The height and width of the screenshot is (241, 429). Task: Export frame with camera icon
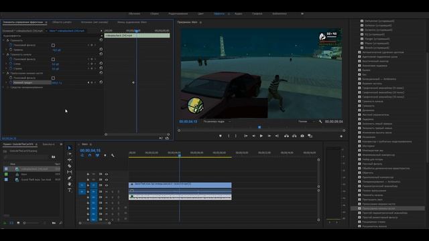[x=302, y=136]
